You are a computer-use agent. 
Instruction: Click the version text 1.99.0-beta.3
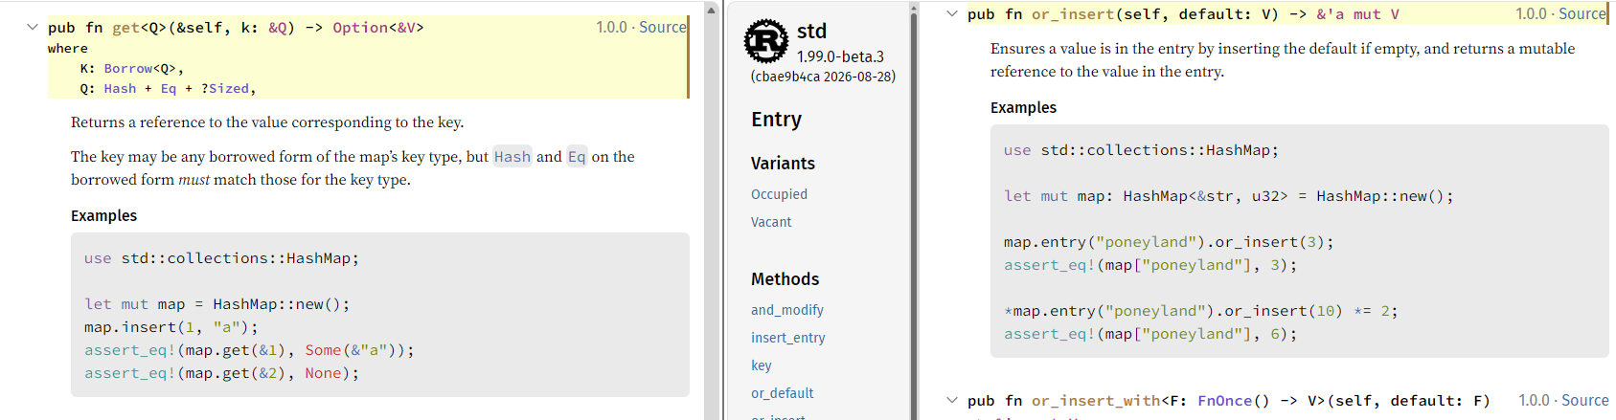tap(840, 56)
